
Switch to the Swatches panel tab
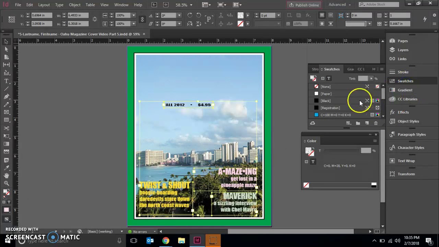(332, 69)
